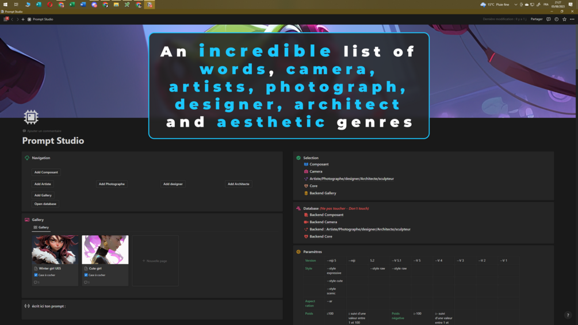This screenshot has width=578, height=325.
Task: Click Add Artiste button
Action: 43,184
